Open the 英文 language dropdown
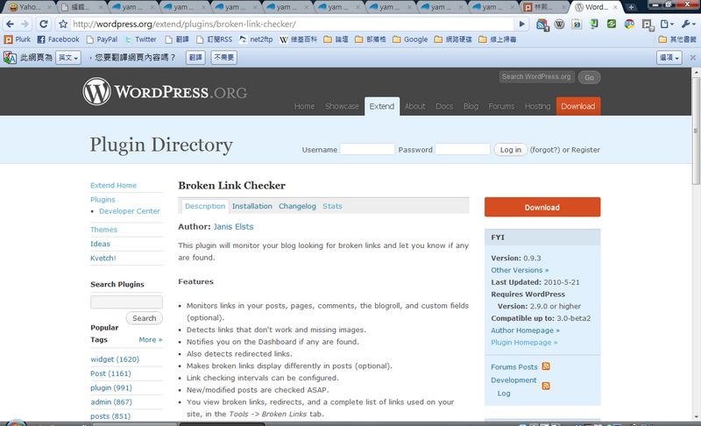The height and width of the screenshot is (426, 701). point(68,57)
